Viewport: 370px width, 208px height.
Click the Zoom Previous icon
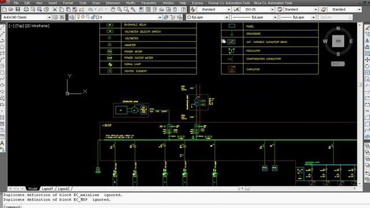(134, 9)
